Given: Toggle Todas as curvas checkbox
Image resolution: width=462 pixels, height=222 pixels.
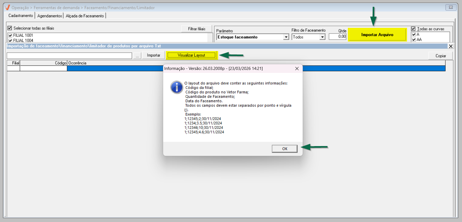Looking at the screenshot, I should click(x=413, y=29).
